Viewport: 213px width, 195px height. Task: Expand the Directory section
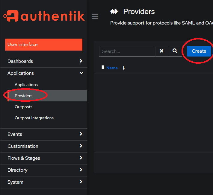pyautogui.click(x=44, y=170)
